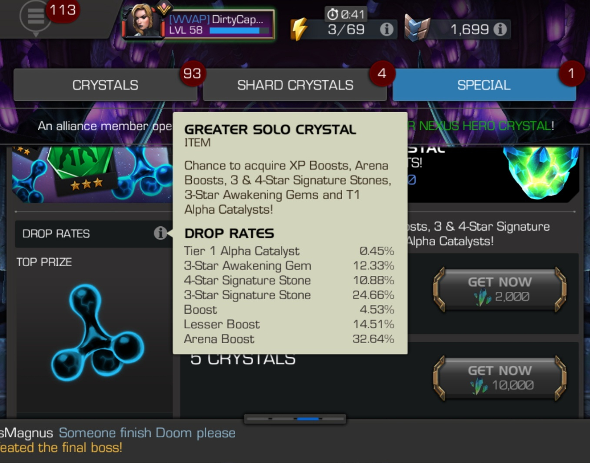Open the chat message from Magnus
Screen dimensions: 590x463
(118, 433)
